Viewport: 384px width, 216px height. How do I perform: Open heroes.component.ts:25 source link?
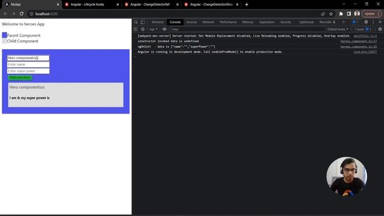point(359,47)
